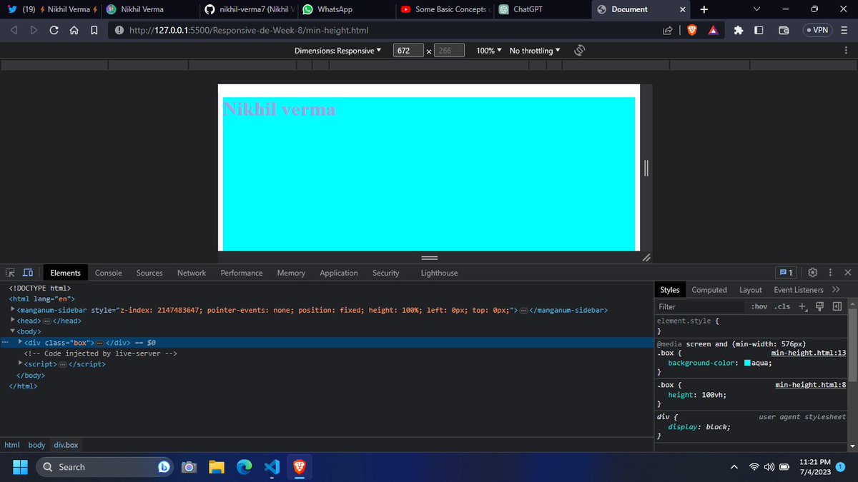
Task: Click the address bar URL
Action: pos(250,31)
